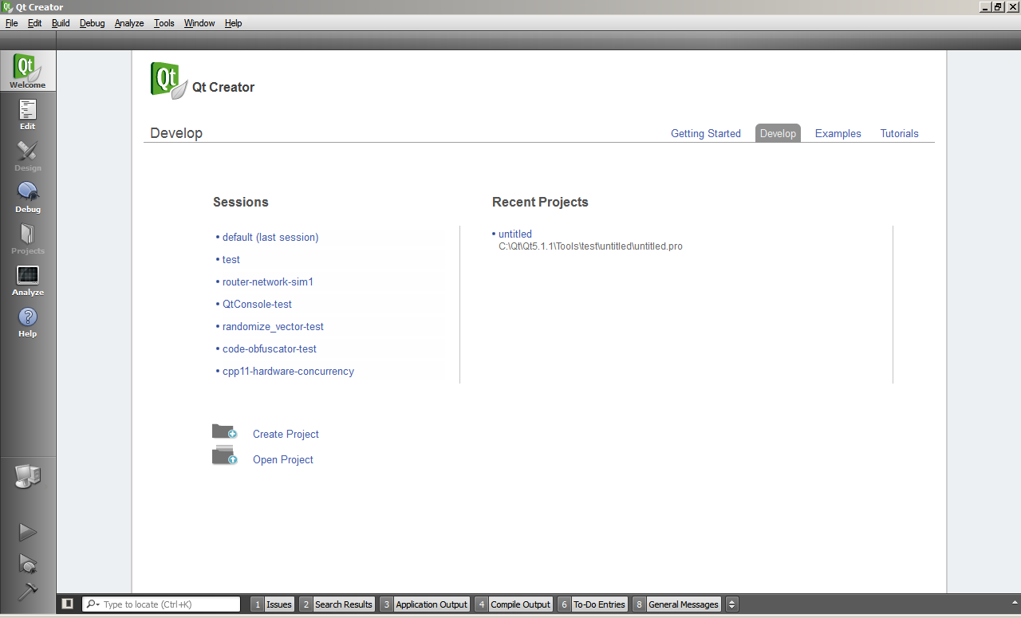Click the Qt Creator logo on the welcome page

[169, 80]
